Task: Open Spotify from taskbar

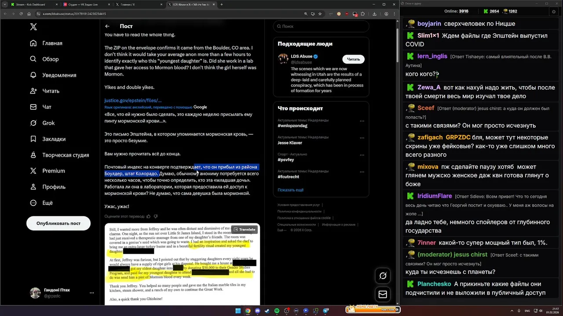Action: pyautogui.click(x=277, y=311)
